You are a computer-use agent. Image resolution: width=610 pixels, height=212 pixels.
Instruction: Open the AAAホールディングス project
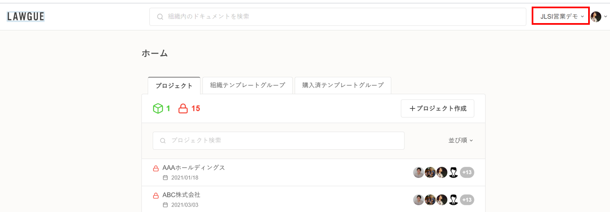[194, 168]
